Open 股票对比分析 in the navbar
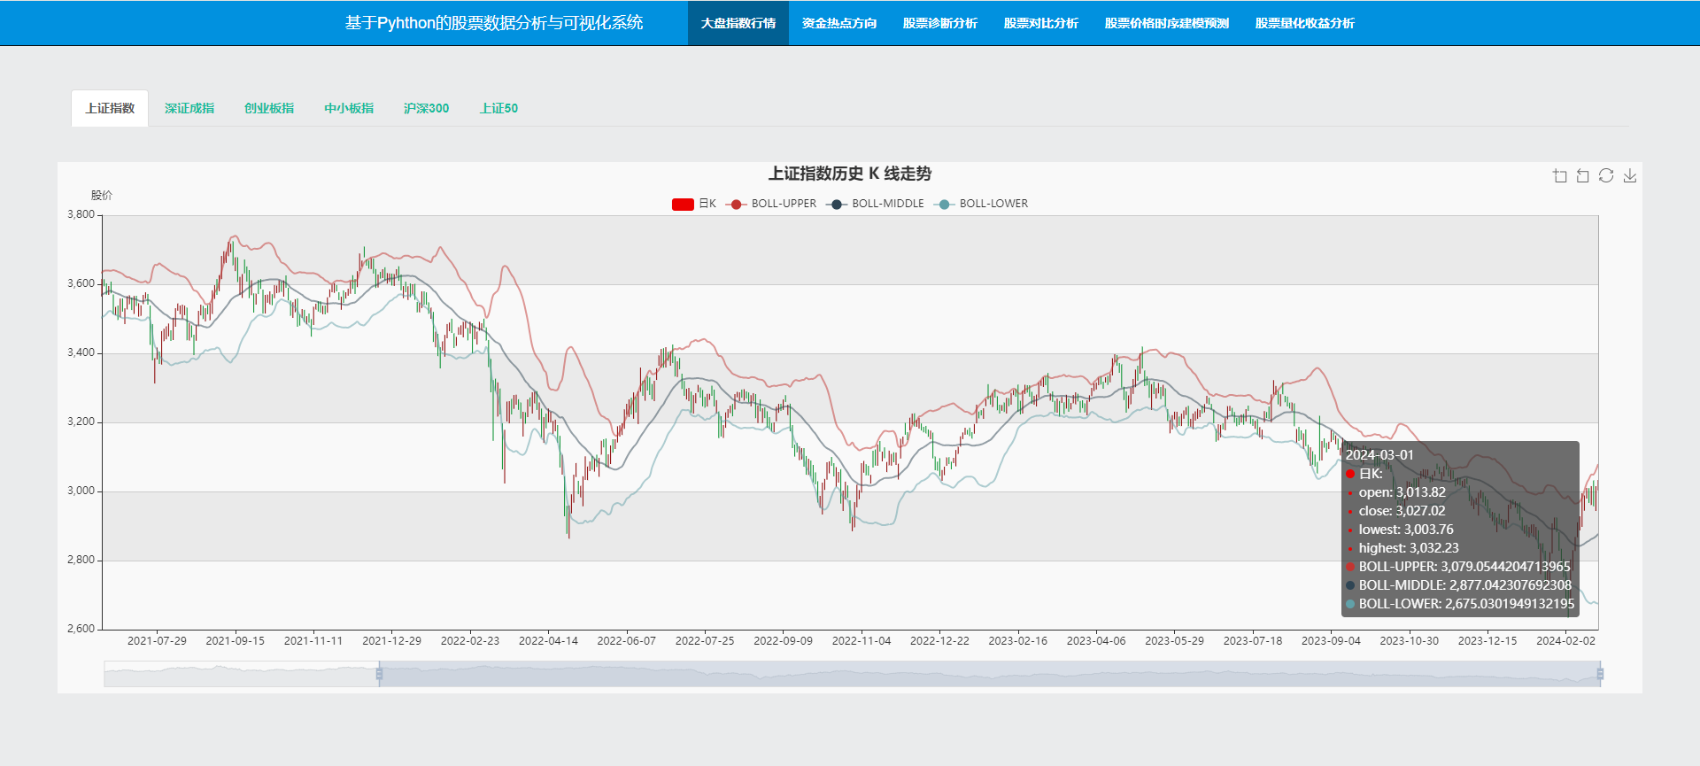Image resolution: width=1700 pixels, height=766 pixels. point(1041,23)
